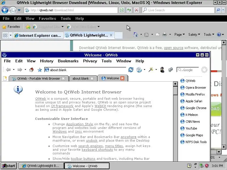The width and height of the screenshot is (227, 170).
Task: Click red shield security tray icon
Action: 207,165
